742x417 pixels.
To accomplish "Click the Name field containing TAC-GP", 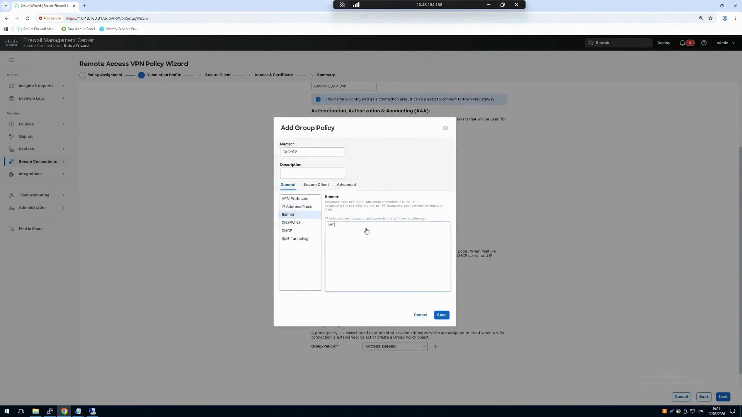I will (x=312, y=152).
